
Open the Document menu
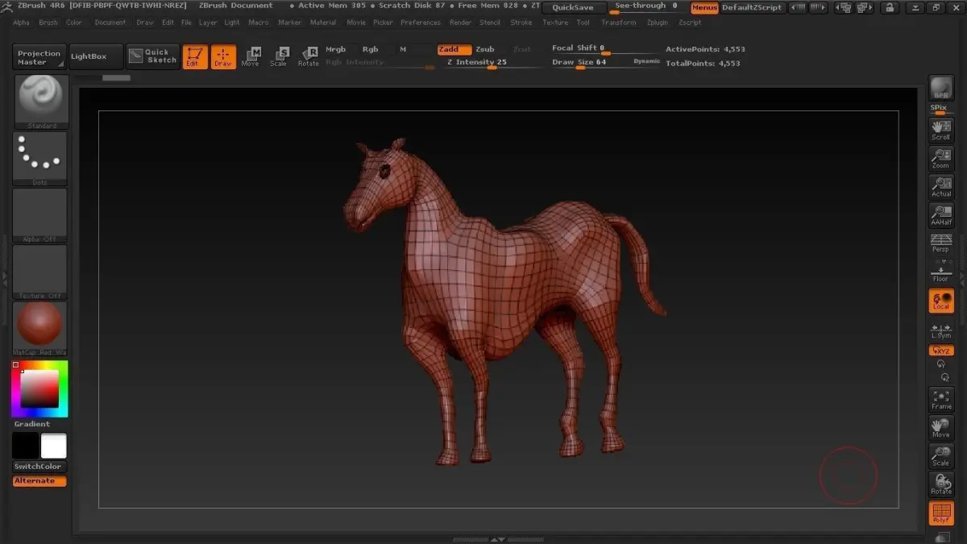[110, 23]
